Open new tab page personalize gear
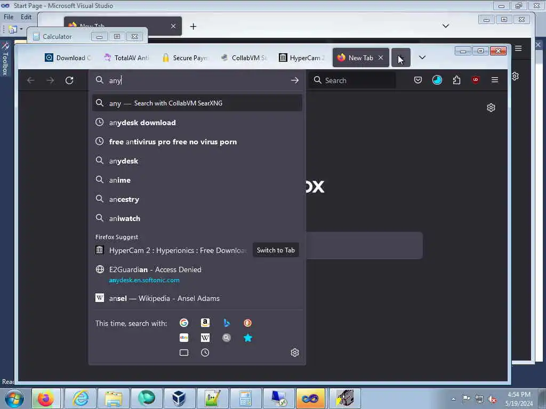 (x=491, y=108)
